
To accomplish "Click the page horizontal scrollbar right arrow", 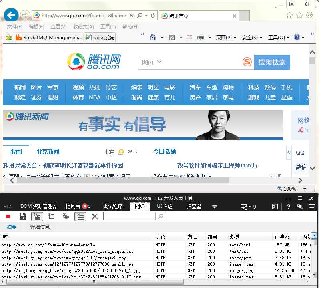I will [300, 180].
